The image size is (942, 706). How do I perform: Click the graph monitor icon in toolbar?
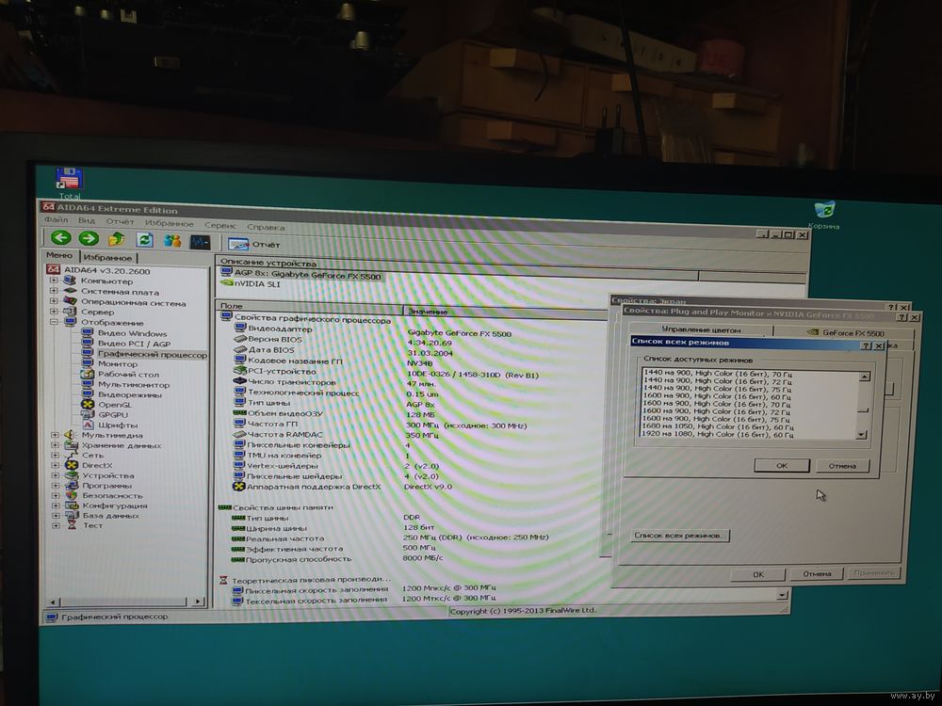tap(200, 242)
